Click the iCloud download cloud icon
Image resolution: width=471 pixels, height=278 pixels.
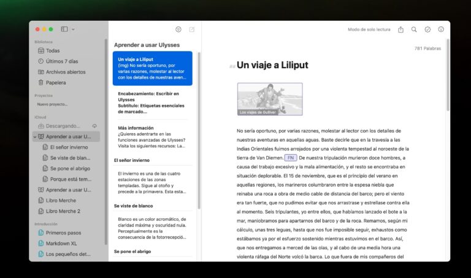pos(94,126)
